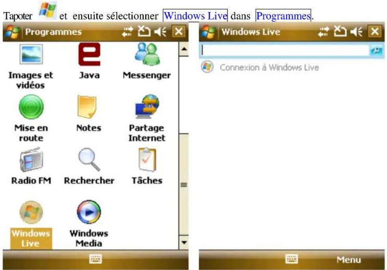Click the Java label text
The image size is (387, 270).
pyautogui.click(x=89, y=75)
